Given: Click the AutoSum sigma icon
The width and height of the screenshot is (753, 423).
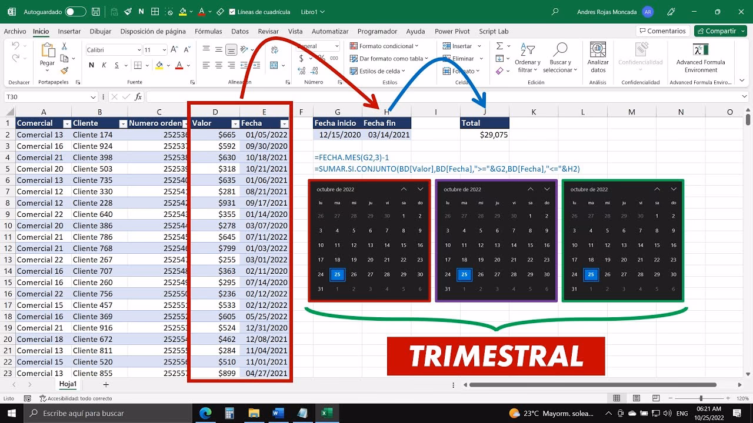Looking at the screenshot, I should click(x=500, y=46).
